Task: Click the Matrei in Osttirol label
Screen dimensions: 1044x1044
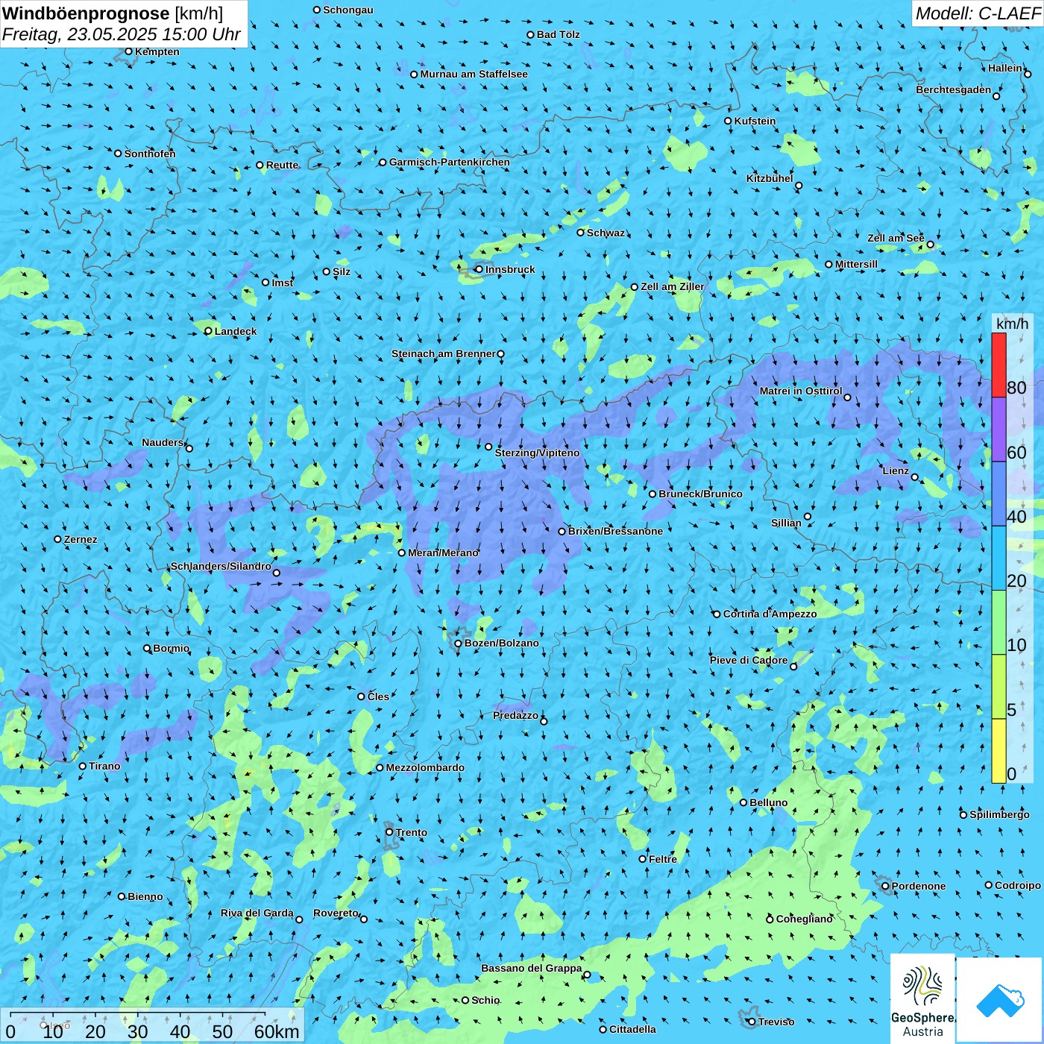Action: pyautogui.click(x=801, y=391)
